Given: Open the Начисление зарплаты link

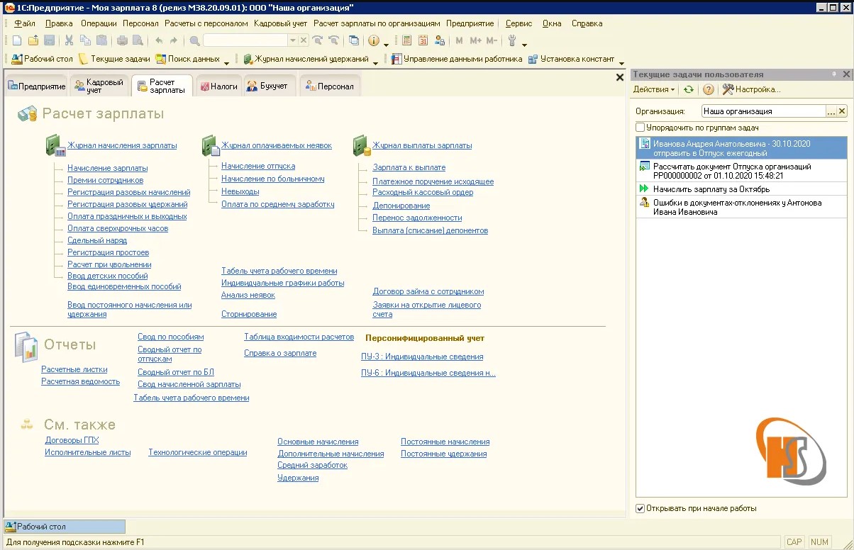Looking at the screenshot, I should point(108,168).
